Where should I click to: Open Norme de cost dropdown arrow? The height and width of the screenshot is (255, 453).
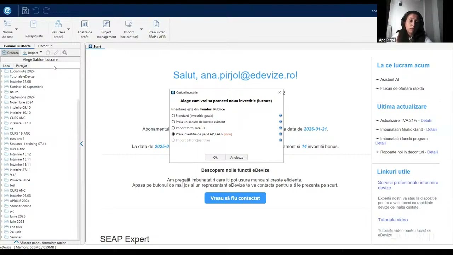[16, 29]
